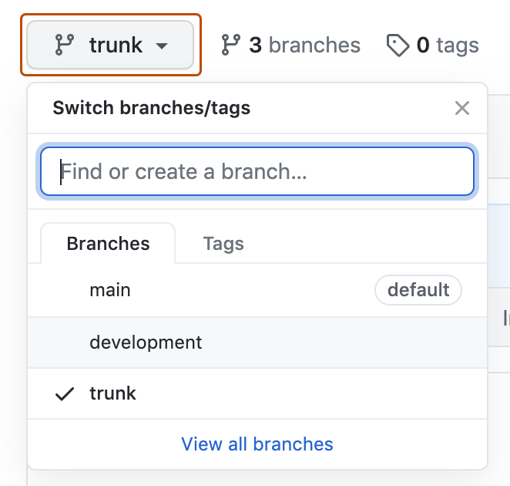
Task: Click the tag icon beside 0 tags
Action: coord(398,46)
